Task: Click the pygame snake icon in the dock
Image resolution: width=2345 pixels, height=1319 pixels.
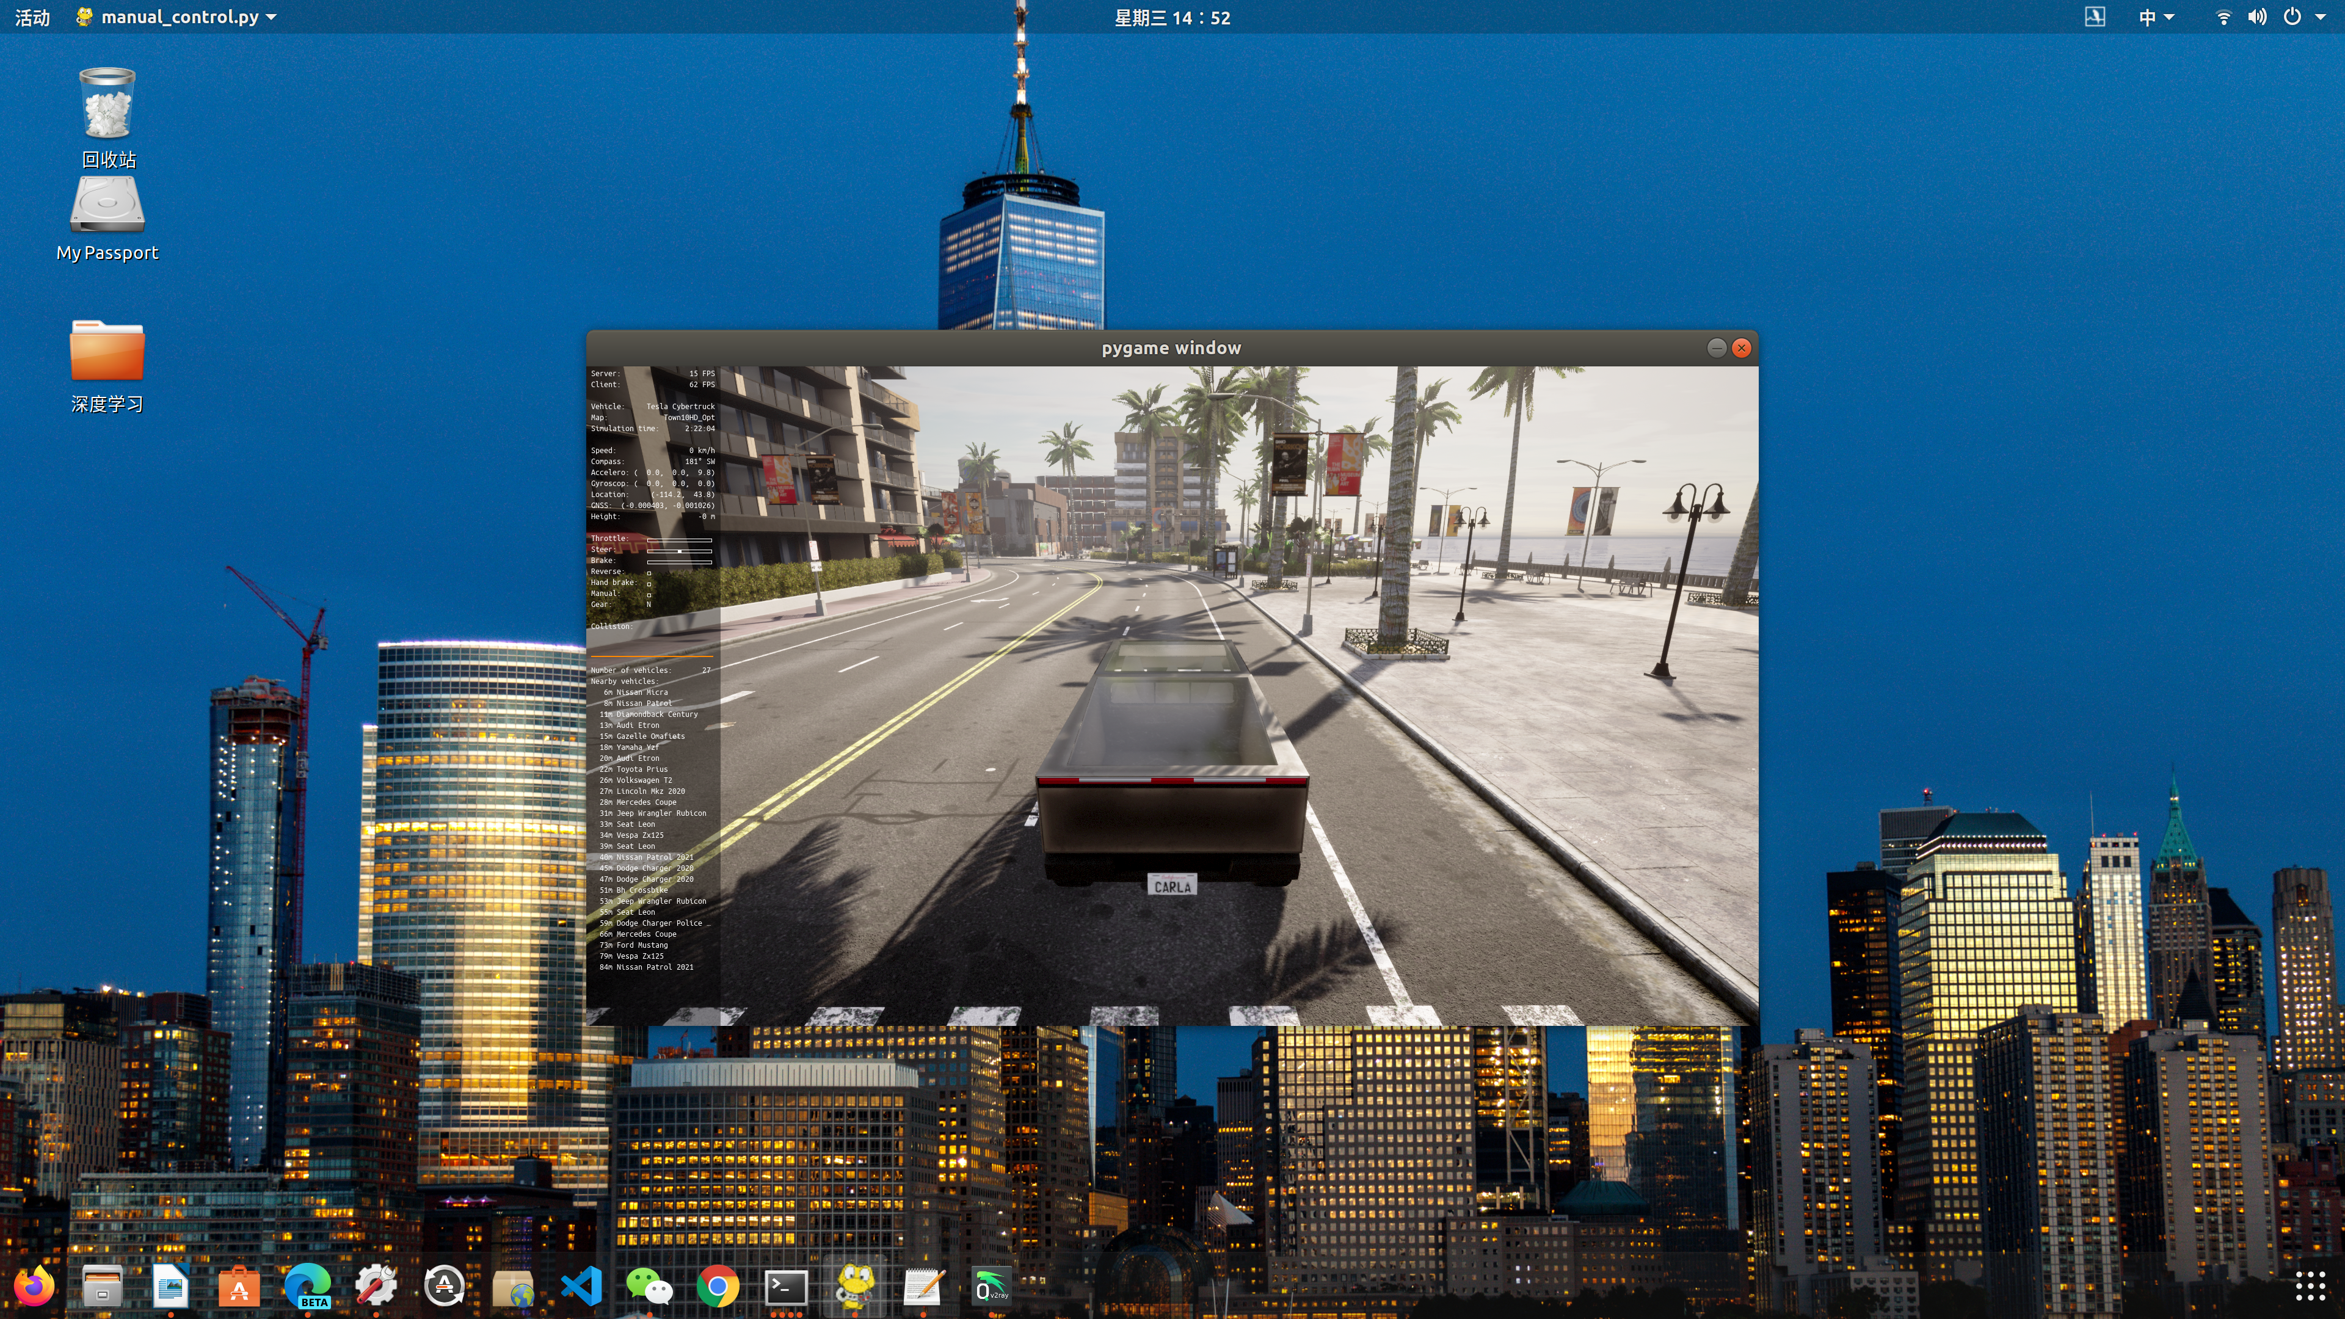Action: pos(855,1286)
